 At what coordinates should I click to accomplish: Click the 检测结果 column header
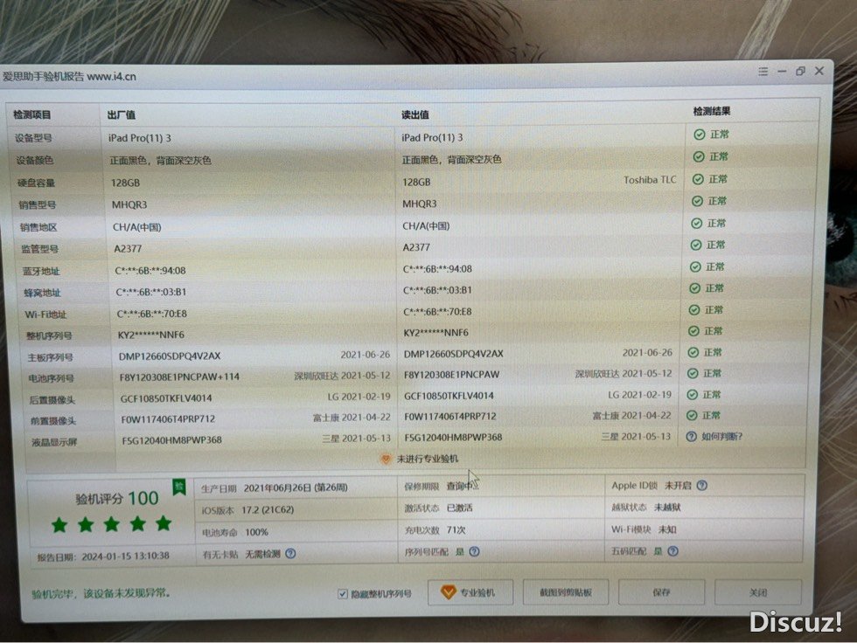point(712,111)
